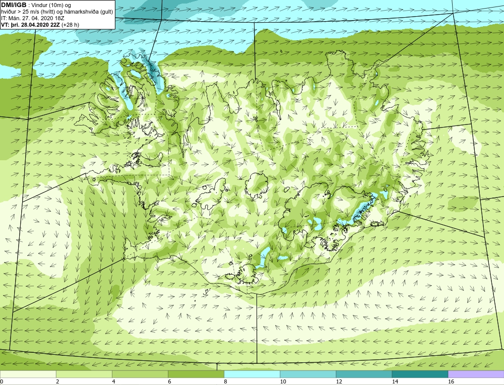This screenshot has width=504, height=385.
Task: Click the 'Vindur (10m) og' text
Action: [x=51, y=6]
